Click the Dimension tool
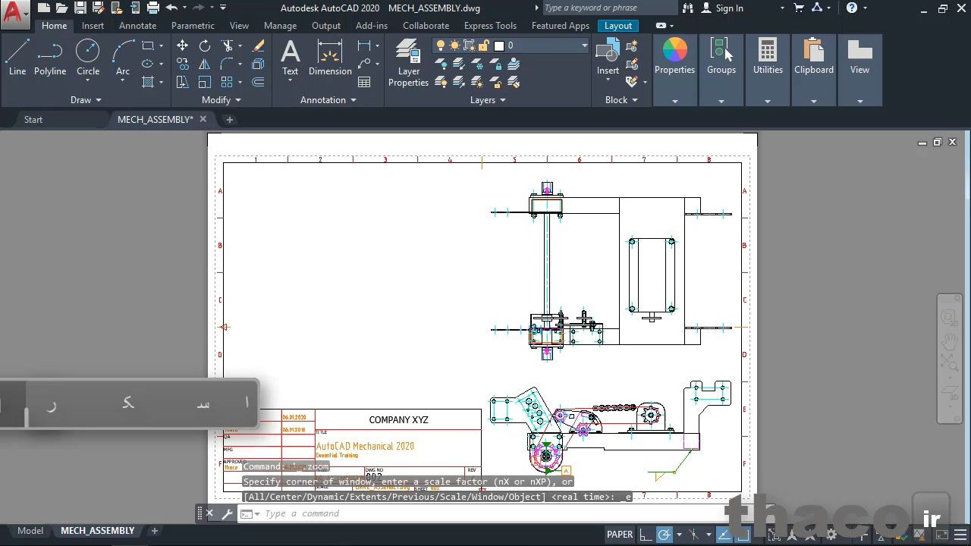Image resolution: width=971 pixels, height=546 pixels. coord(330,58)
